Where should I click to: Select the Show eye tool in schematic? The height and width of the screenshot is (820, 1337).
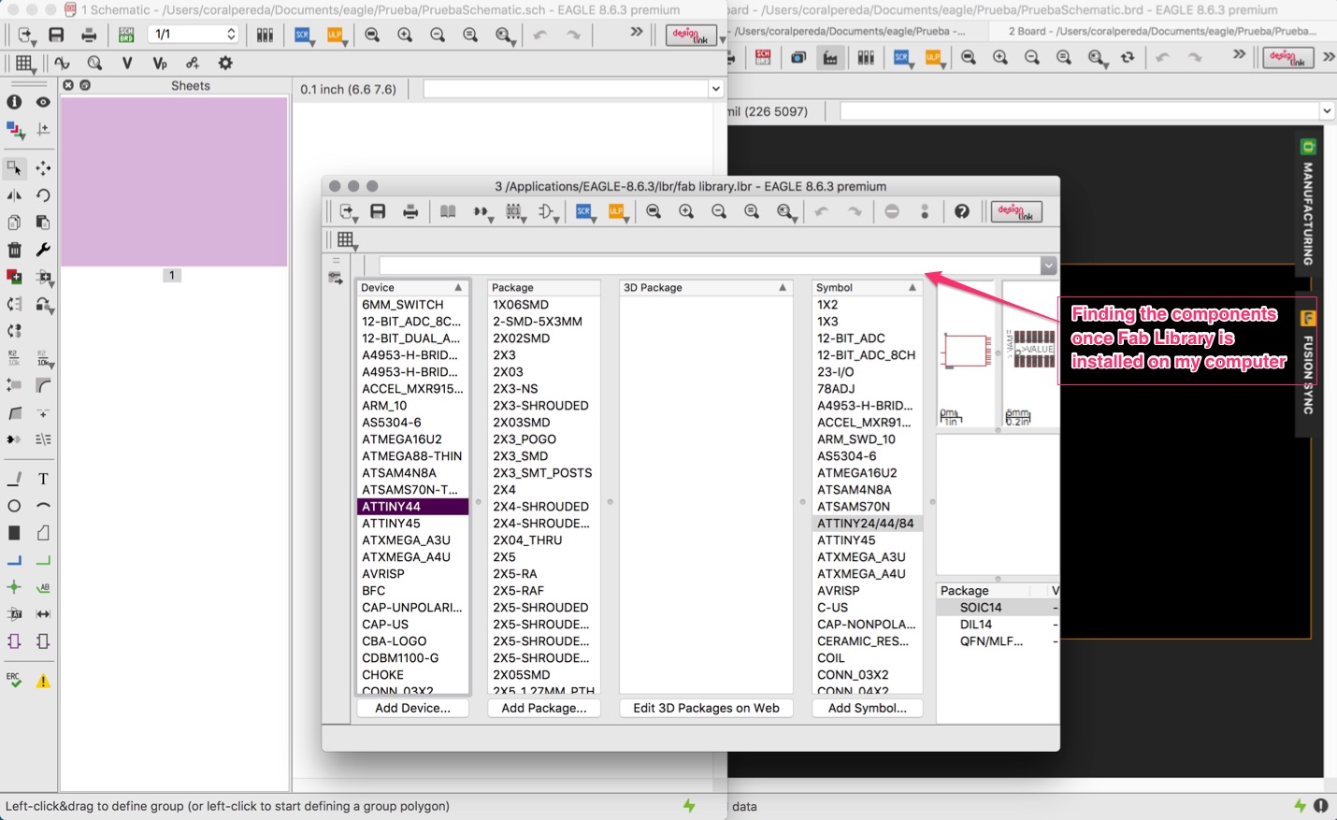coord(43,102)
